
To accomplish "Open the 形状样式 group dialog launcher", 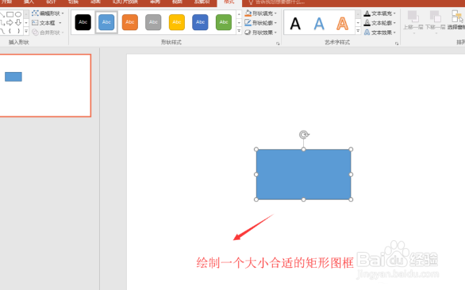I will 278,44.
